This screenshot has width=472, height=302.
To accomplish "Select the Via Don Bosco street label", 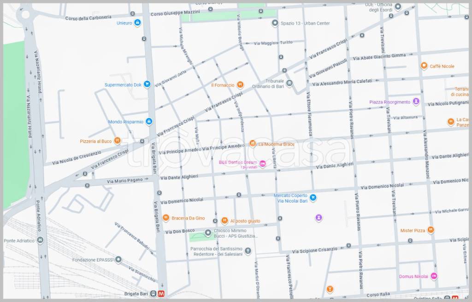I will [180, 231].
